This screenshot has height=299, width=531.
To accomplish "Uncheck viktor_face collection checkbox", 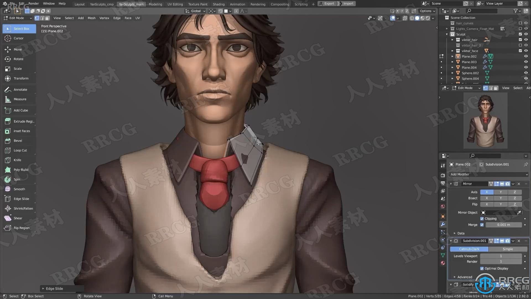I will [x=520, y=51].
